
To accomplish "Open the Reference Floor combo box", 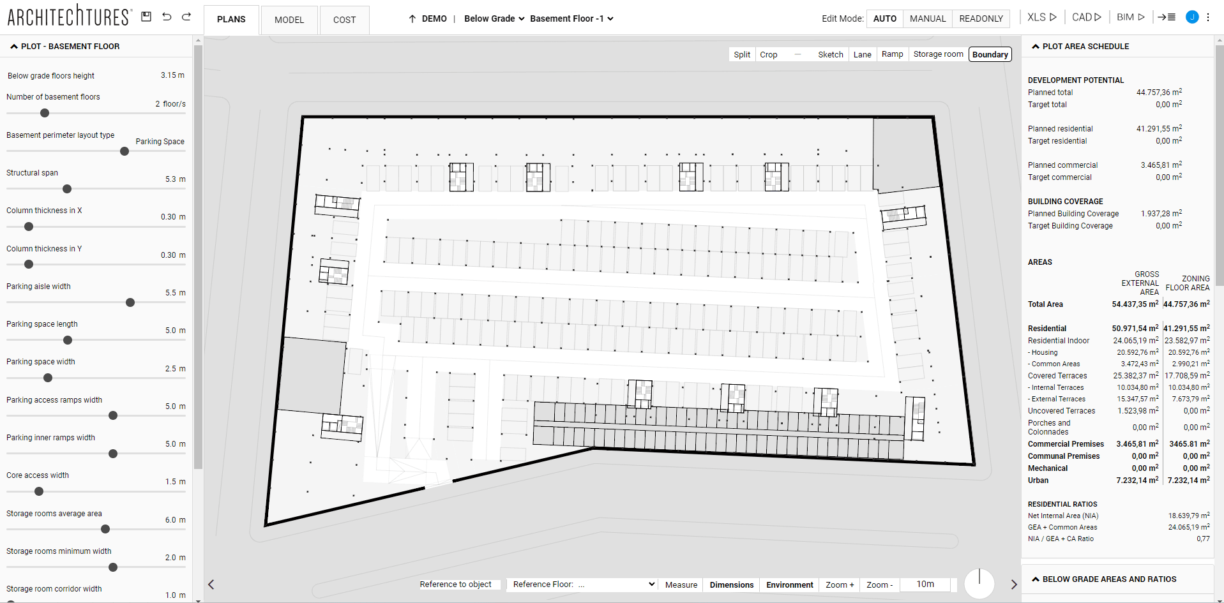I will coord(581,584).
